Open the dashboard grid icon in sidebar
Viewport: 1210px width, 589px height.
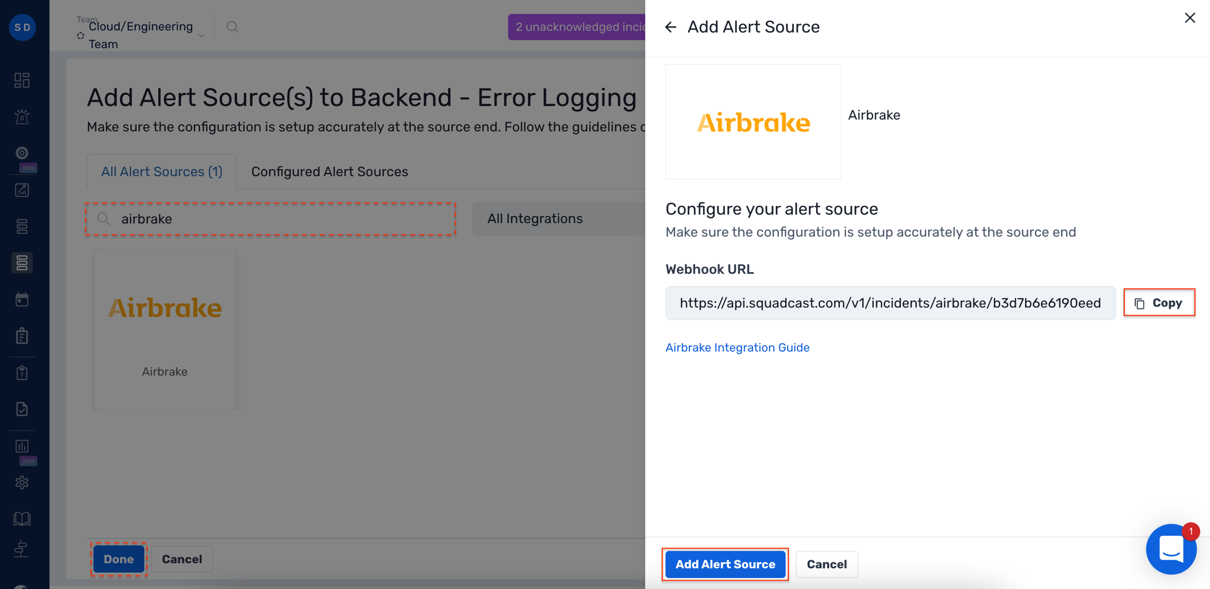pos(22,80)
